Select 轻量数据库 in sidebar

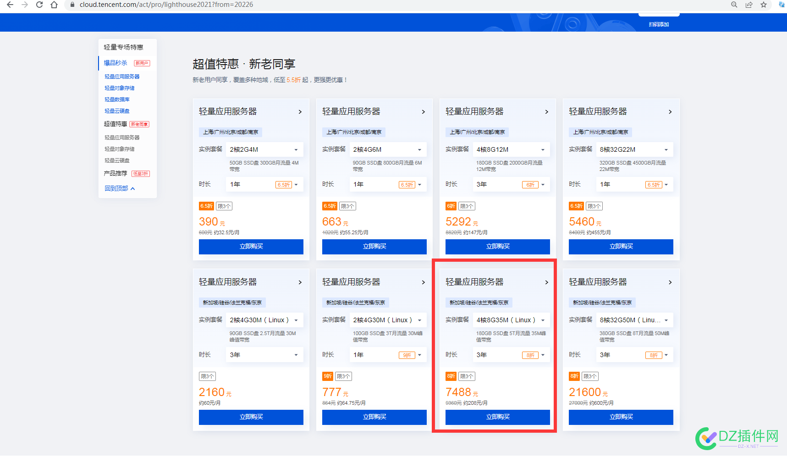point(117,99)
